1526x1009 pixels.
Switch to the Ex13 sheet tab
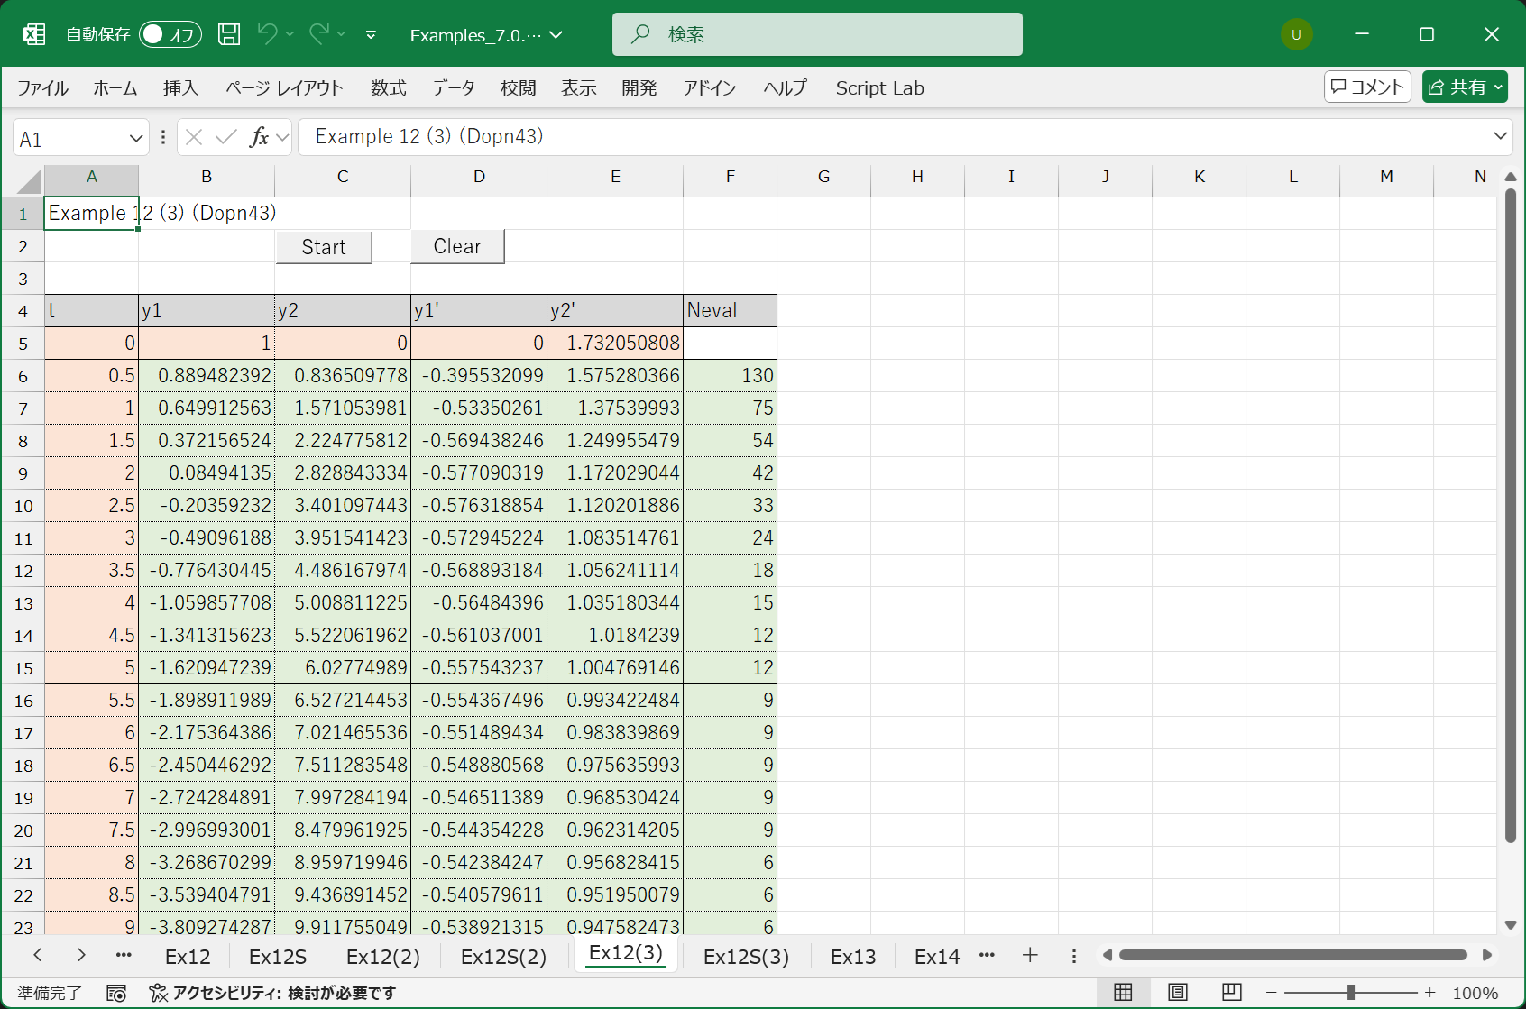852,956
